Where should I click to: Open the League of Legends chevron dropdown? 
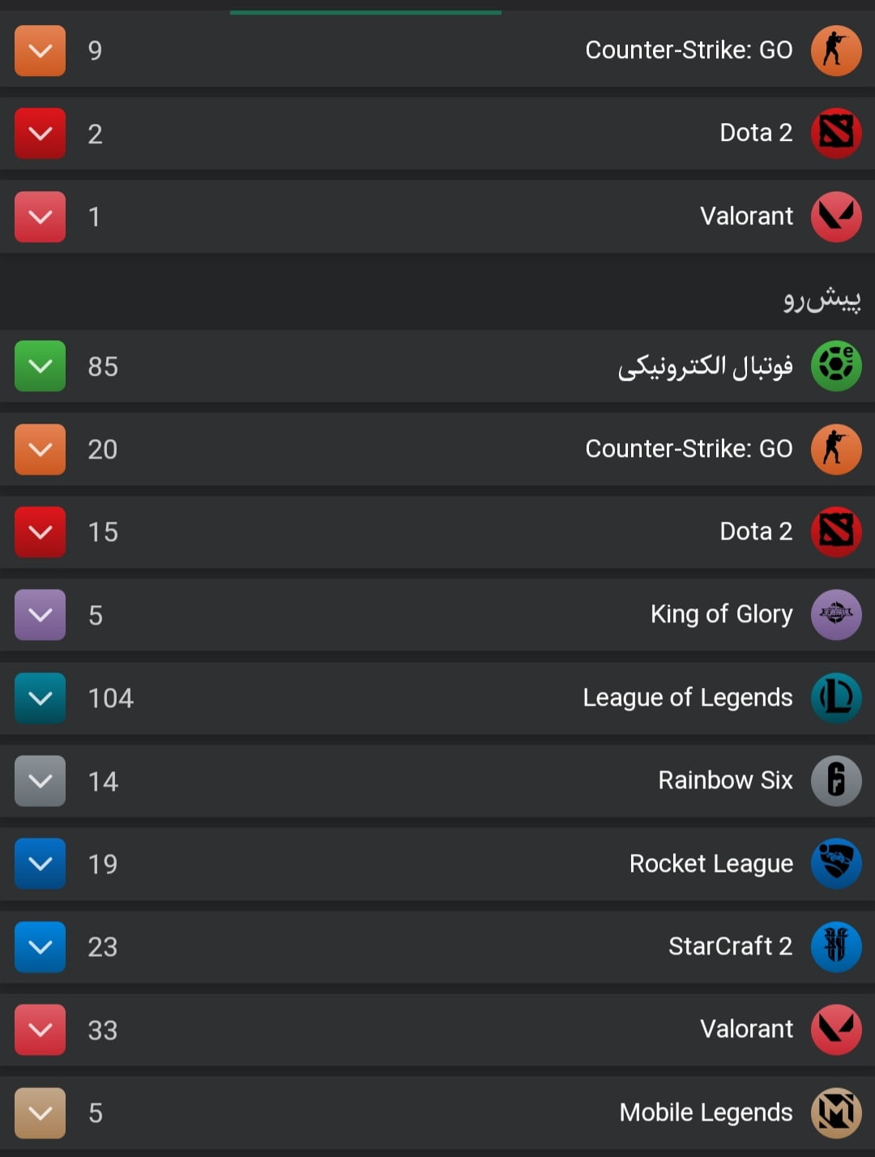tap(41, 698)
